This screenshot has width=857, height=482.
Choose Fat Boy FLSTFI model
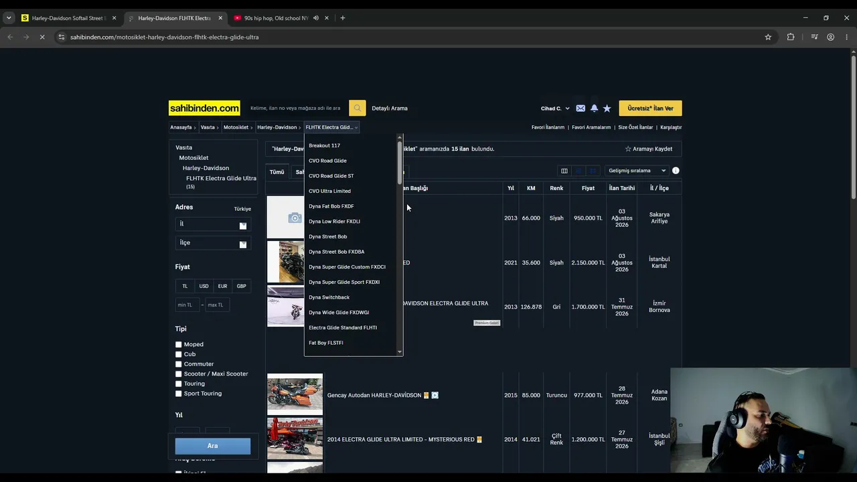click(x=326, y=343)
